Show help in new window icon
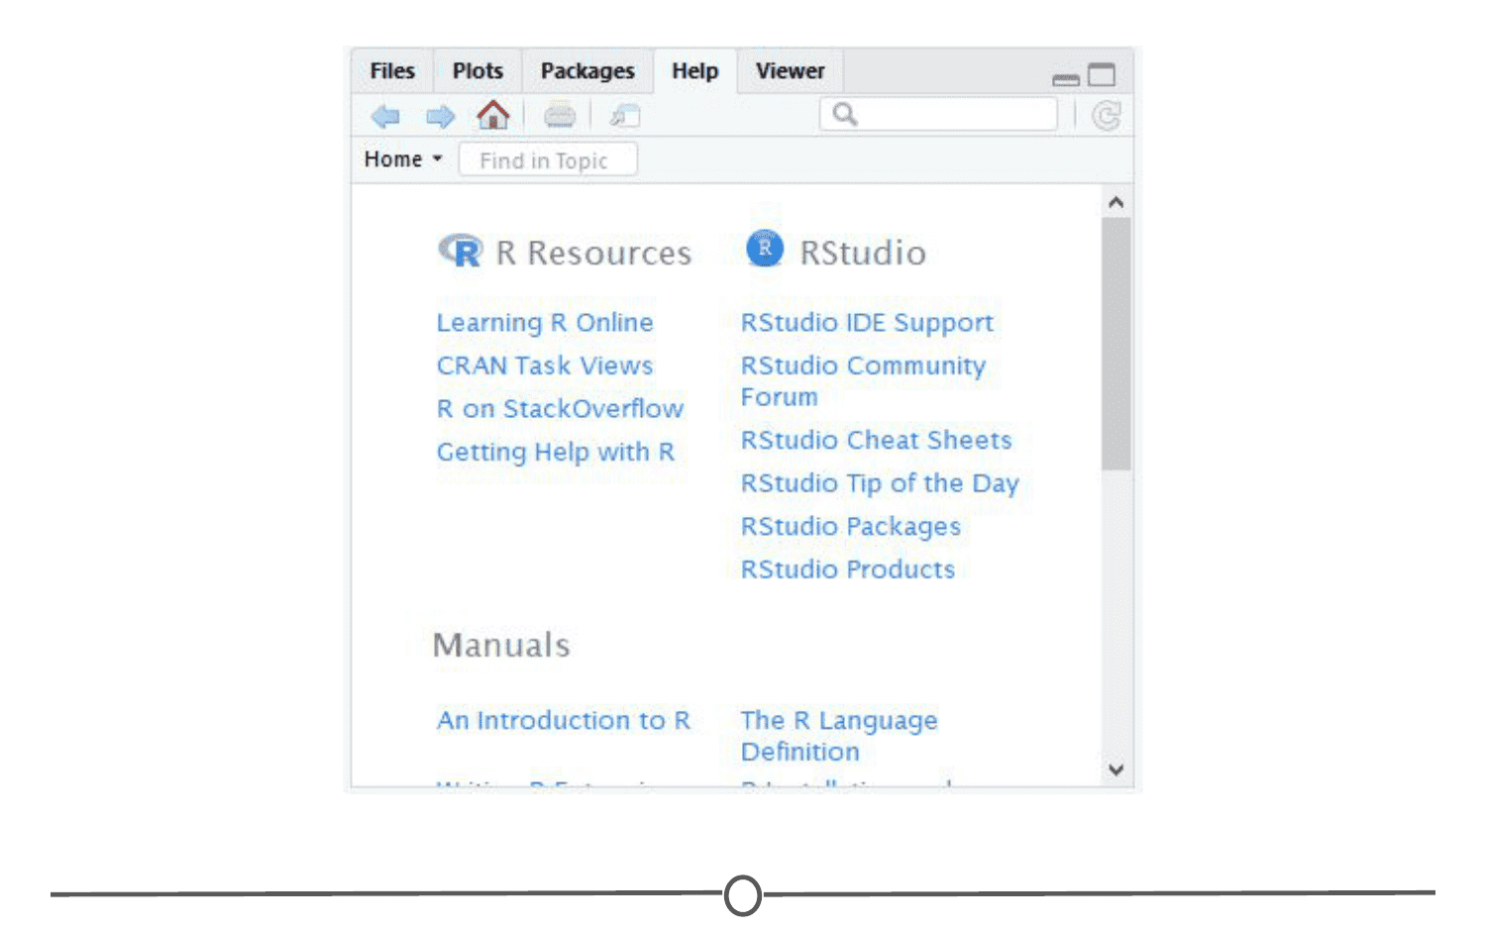 pos(625,116)
